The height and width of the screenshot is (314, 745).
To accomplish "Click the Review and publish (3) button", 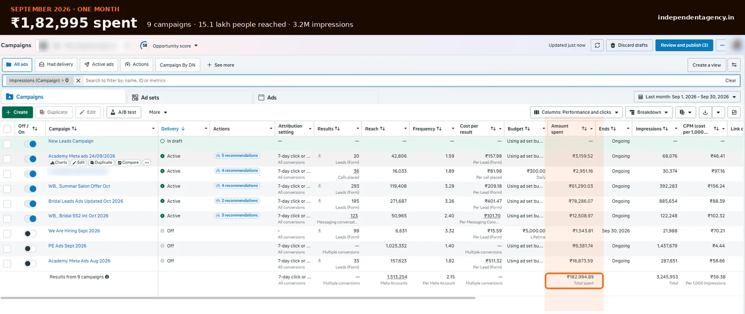I will [684, 45].
